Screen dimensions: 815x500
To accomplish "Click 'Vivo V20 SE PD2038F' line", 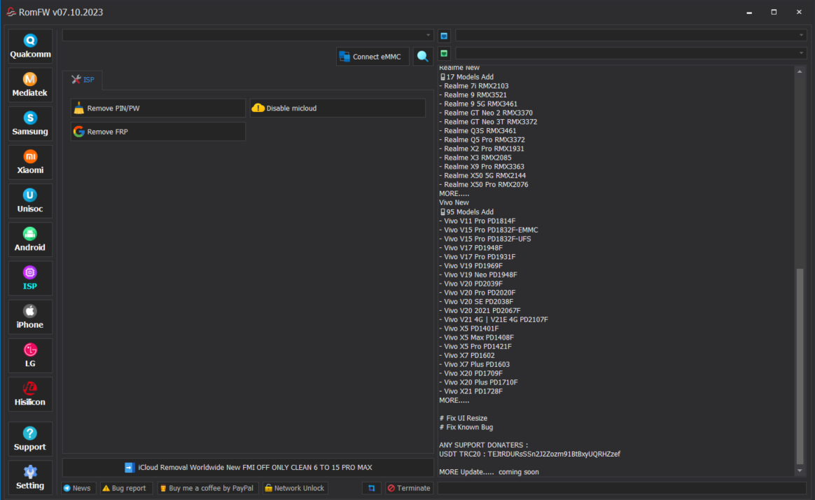I will click(x=476, y=301).
